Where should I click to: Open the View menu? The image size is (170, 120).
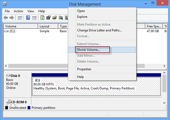pos(31,11)
